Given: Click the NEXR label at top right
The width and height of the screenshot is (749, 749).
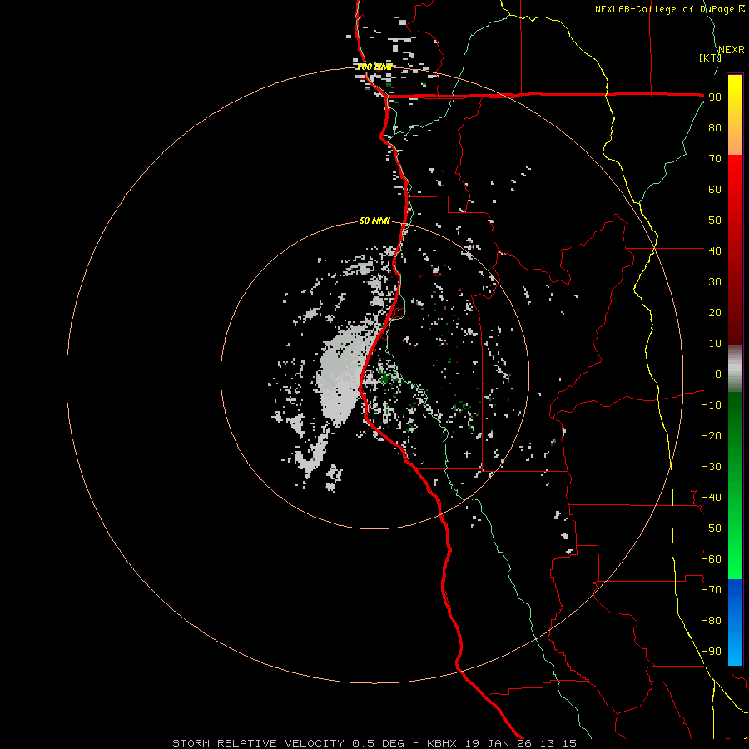Looking at the screenshot, I should point(732,50).
